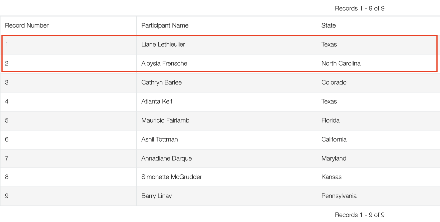This screenshot has width=440, height=222.
Task: Click the Florida state cell
Action: click(x=330, y=120)
